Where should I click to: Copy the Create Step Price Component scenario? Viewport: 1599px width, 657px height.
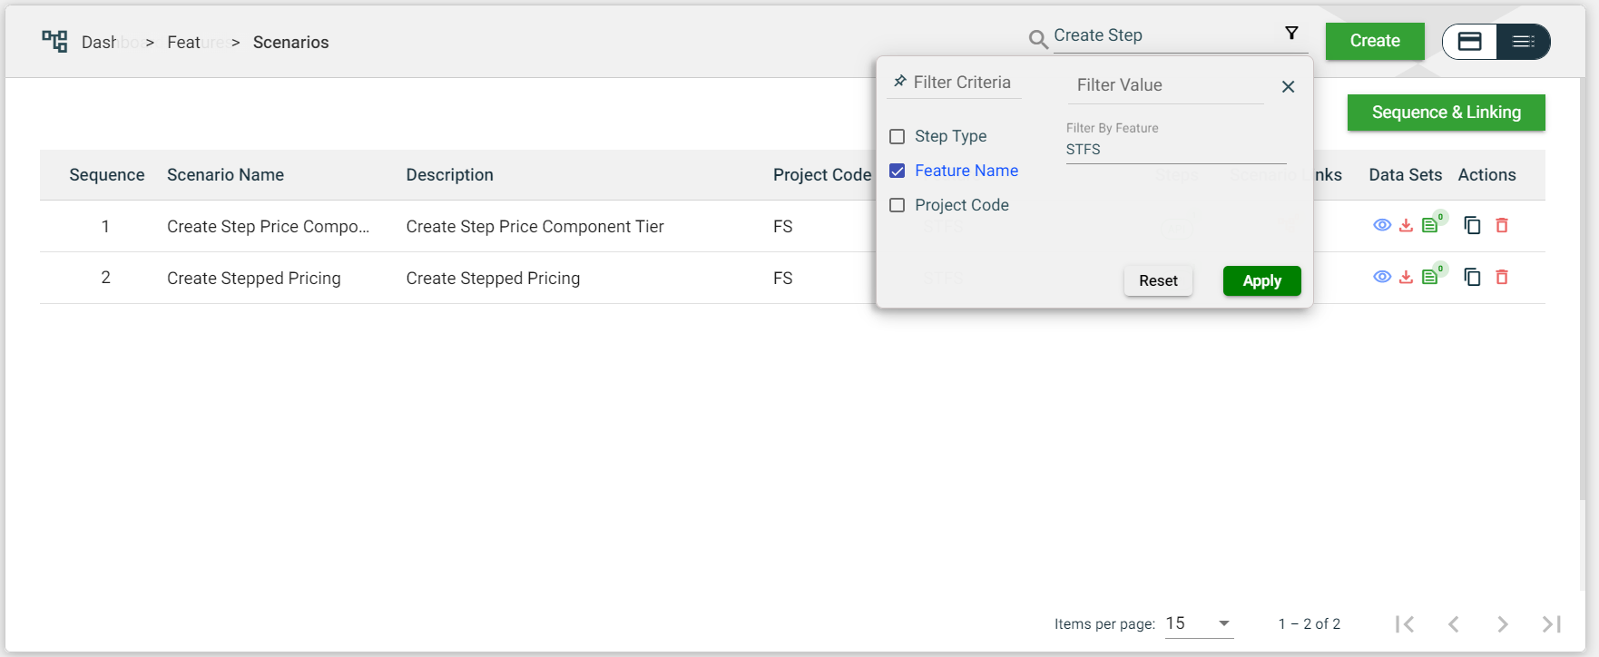(1472, 226)
